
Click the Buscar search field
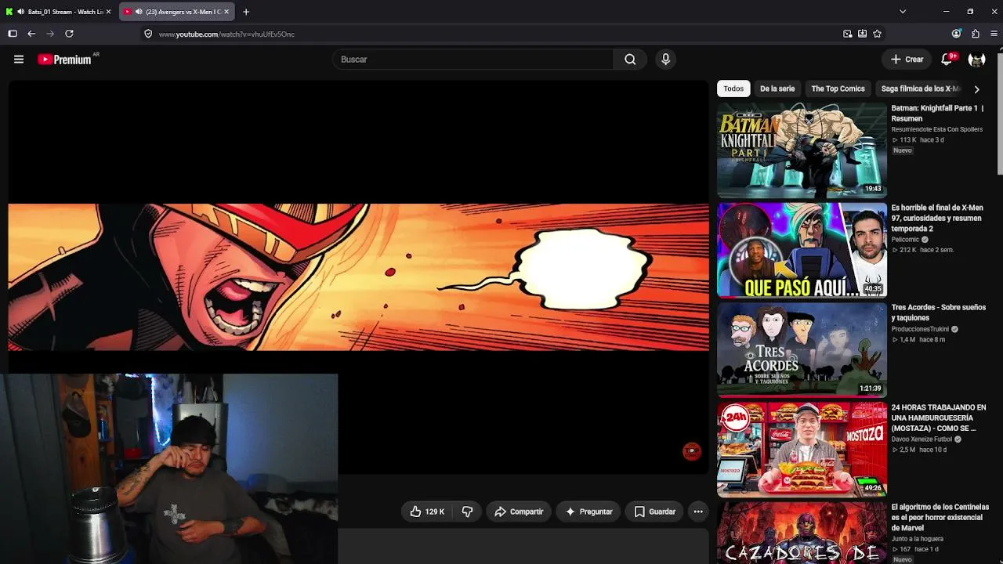coord(473,60)
